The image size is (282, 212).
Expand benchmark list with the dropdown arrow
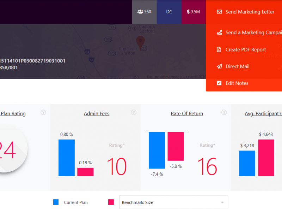[x=222, y=202]
